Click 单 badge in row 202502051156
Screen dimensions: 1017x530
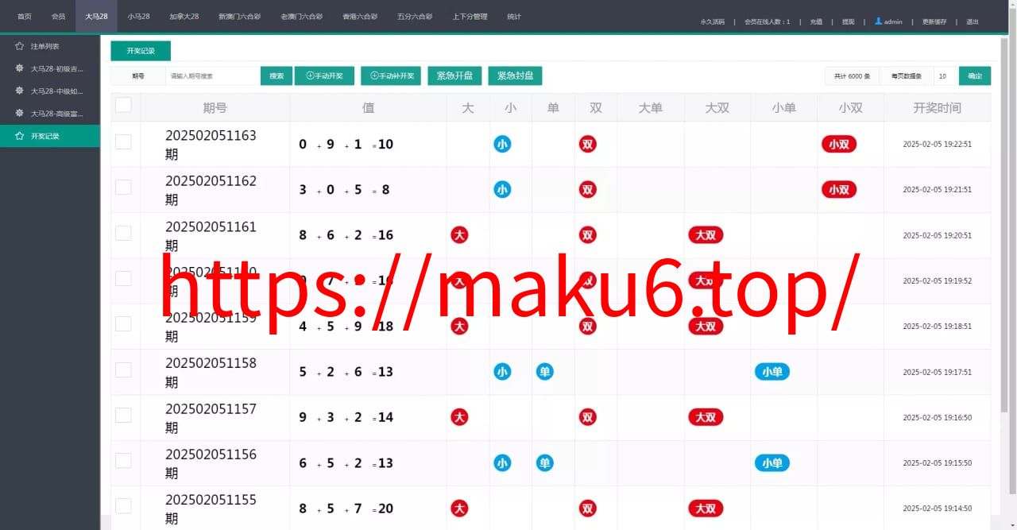(544, 462)
